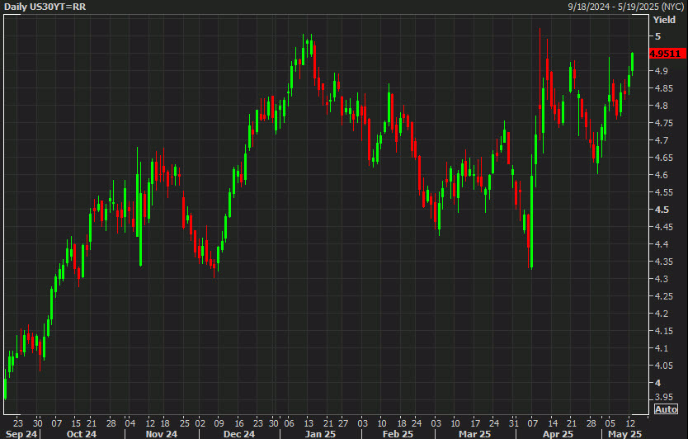Click the May 25 month label

624,434
